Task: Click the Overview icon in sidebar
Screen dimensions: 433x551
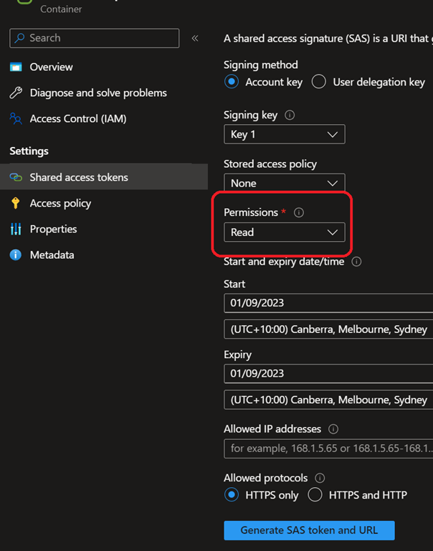Action: click(16, 67)
